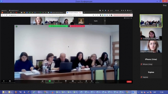Open first Excel workbook on the taskbar

click(58, 92)
